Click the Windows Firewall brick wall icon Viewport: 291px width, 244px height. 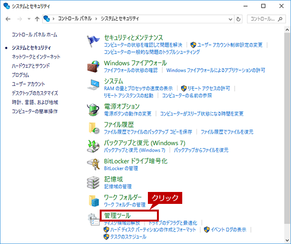click(93, 66)
